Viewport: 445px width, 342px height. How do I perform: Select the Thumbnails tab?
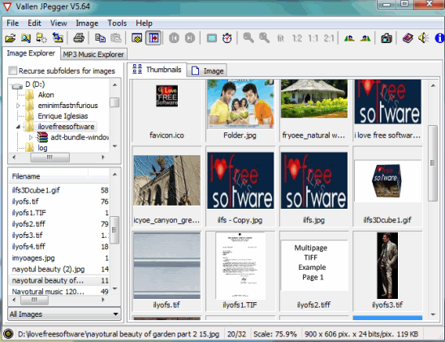point(157,70)
